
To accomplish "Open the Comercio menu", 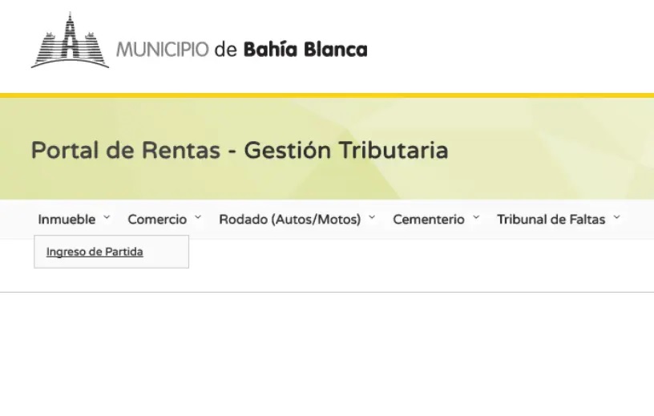I will [157, 219].
